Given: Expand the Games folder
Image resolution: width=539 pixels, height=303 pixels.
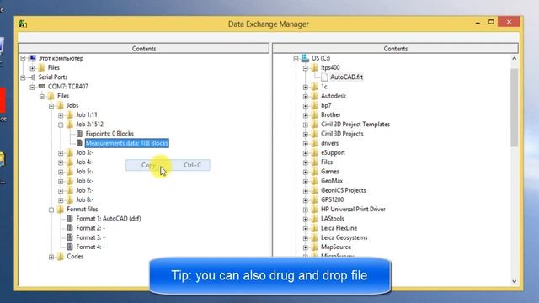Looking at the screenshot, I should pyautogui.click(x=305, y=172).
